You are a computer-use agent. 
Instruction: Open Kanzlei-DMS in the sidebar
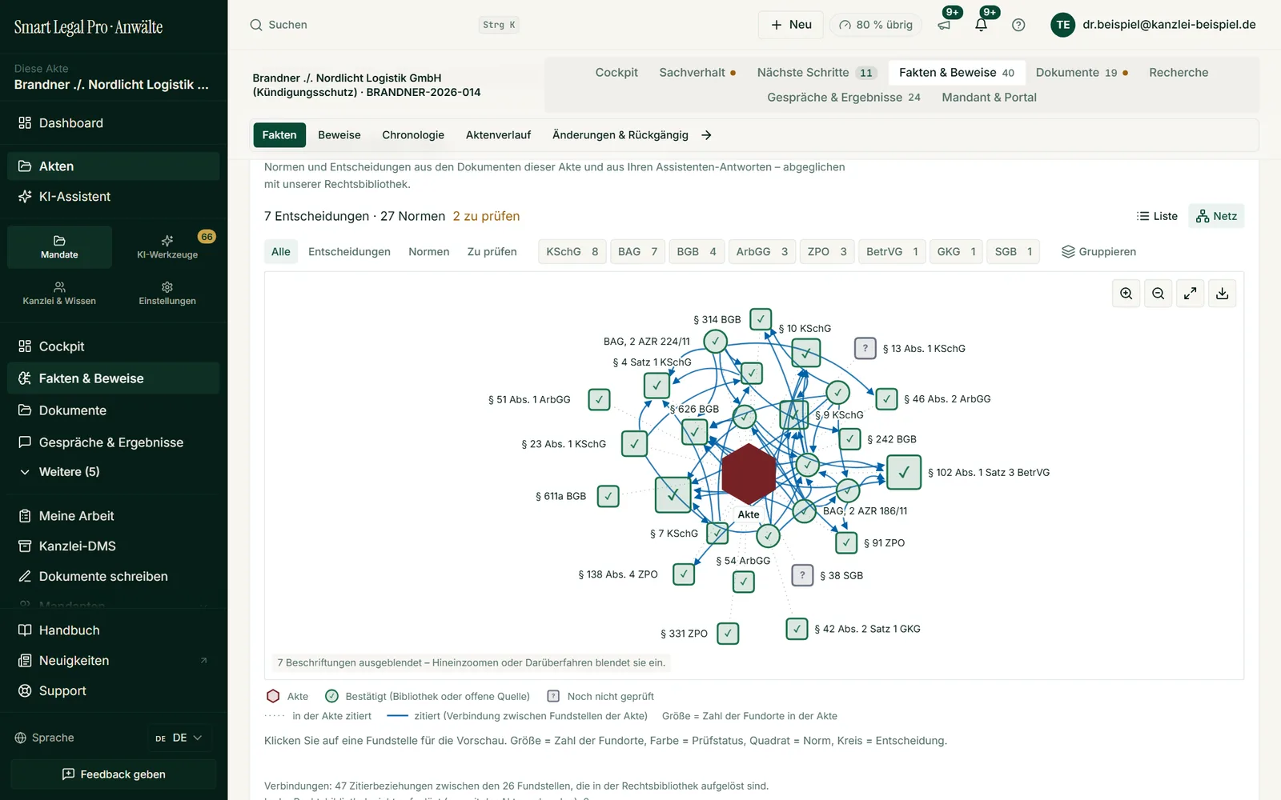[x=114, y=546]
